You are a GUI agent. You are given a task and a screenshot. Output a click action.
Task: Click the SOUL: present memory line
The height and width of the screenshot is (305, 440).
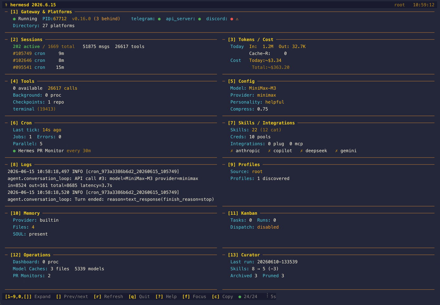(30, 234)
